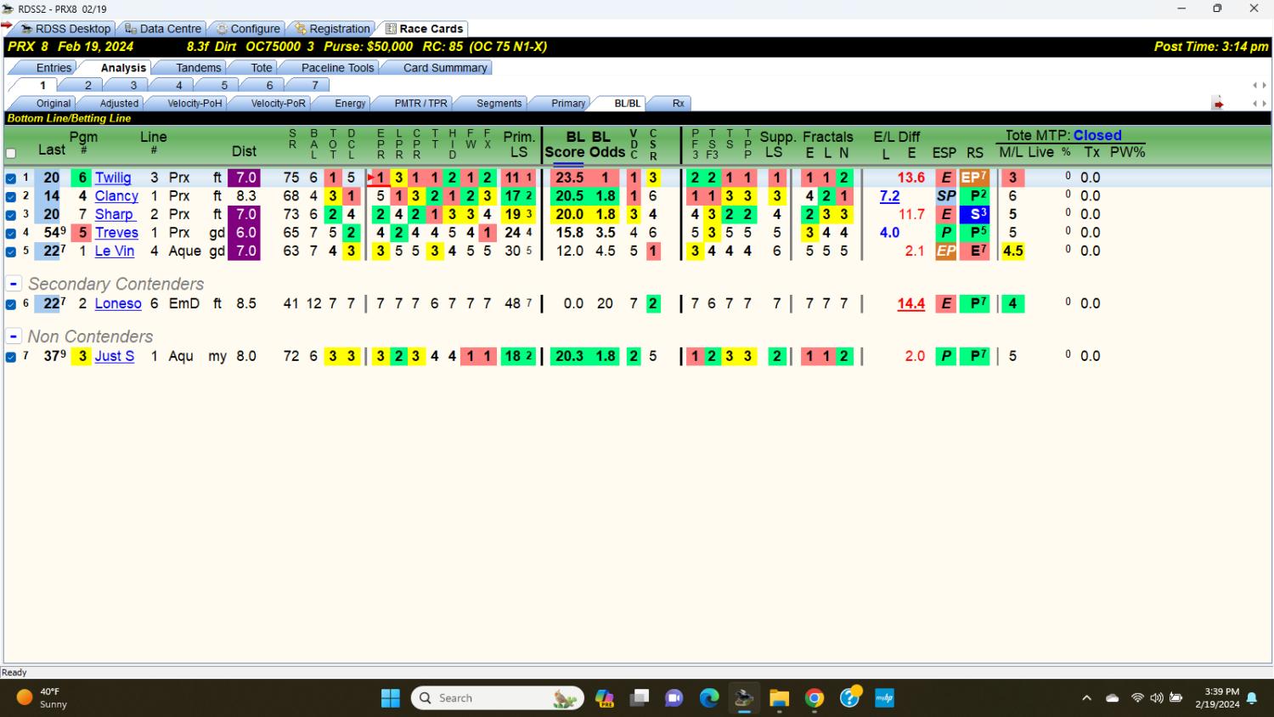The height and width of the screenshot is (717, 1274).
Task: Click the taskbar Search box
Action: [x=498, y=698]
